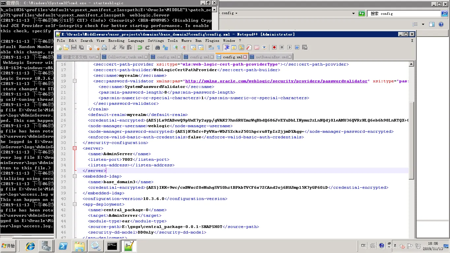Viewport: 450px width, 253px height.
Task: Open PowerShell from the taskbar
Action: 63,246
